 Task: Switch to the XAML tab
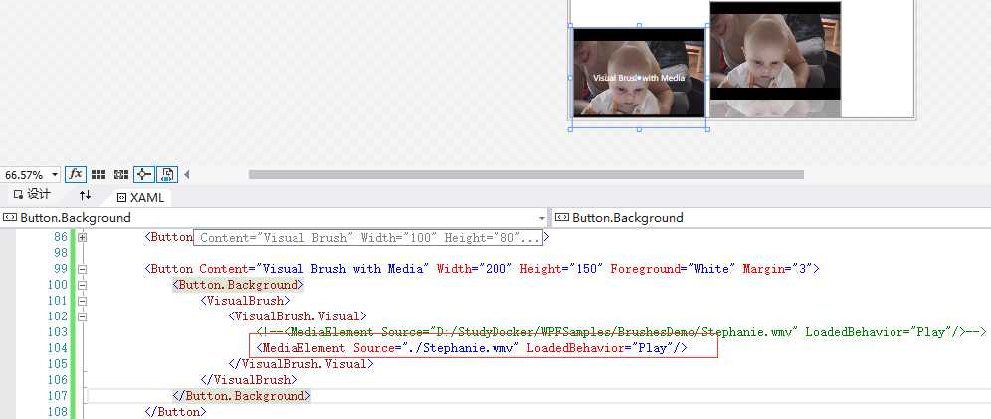coord(140,198)
